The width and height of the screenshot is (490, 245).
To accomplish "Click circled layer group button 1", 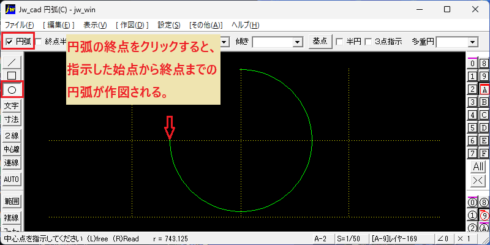I will (472, 216).
